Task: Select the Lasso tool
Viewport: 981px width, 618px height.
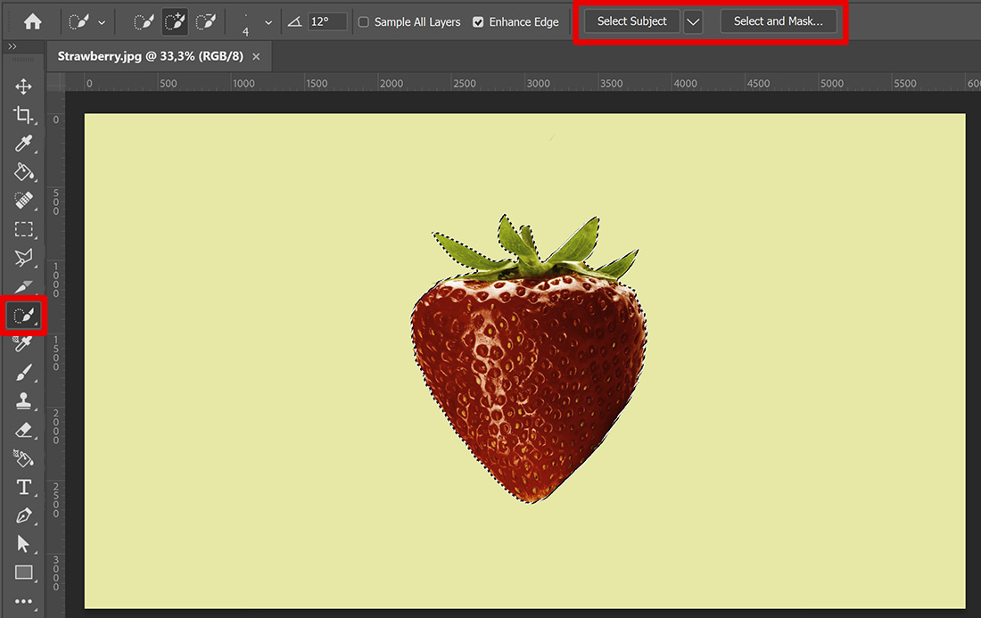Action: [x=24, y=258]
